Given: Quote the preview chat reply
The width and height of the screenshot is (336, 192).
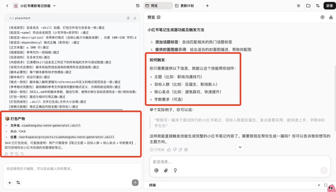Looking at the screenshot, I should 186,150.
